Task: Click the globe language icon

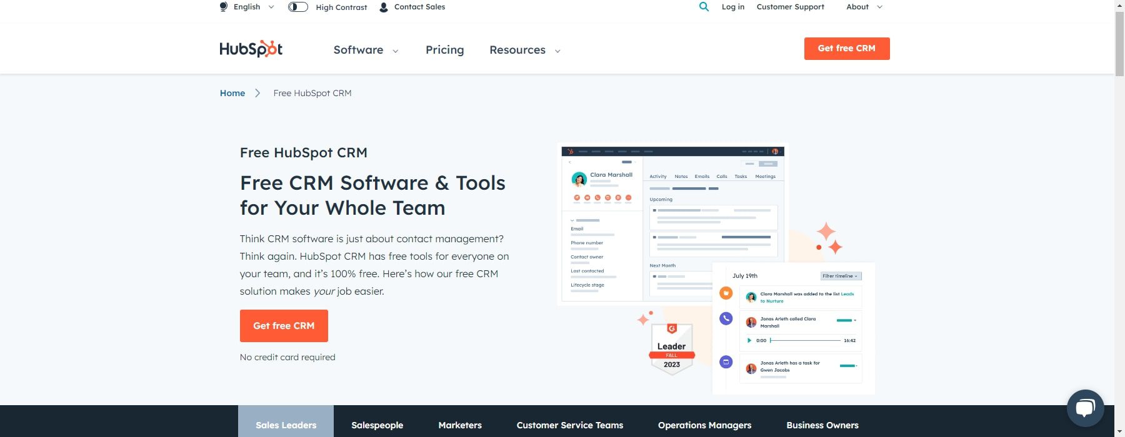Action: [224, 7]
